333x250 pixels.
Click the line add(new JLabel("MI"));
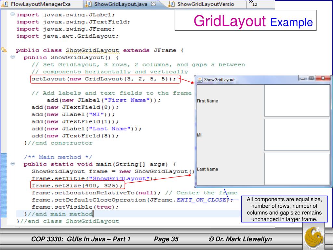tap(73, 114)
